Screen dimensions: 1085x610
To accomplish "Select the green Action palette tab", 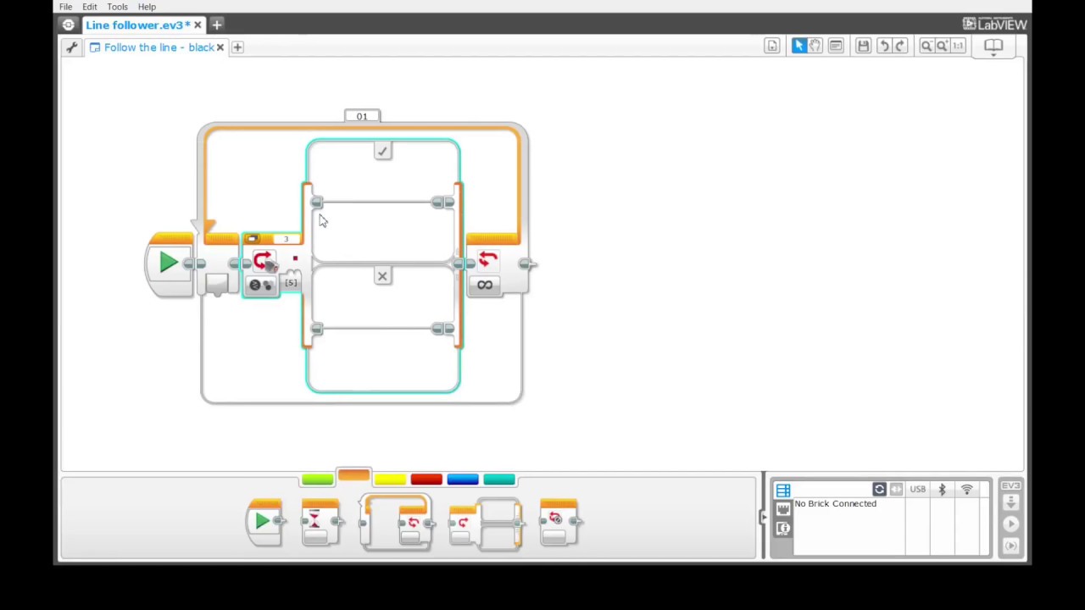I will coord(317,480).
